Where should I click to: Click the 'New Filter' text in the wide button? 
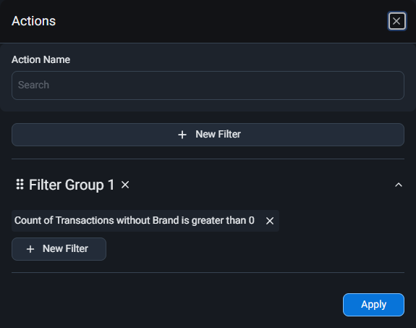218,135
